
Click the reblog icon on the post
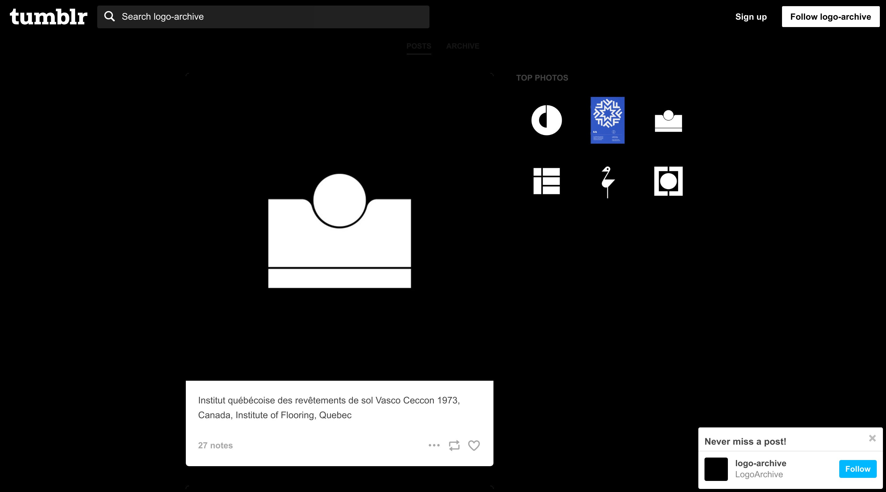[x=454, y=446]
